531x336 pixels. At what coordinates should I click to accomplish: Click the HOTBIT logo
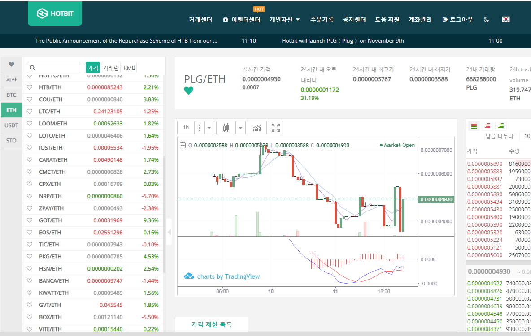55,13
